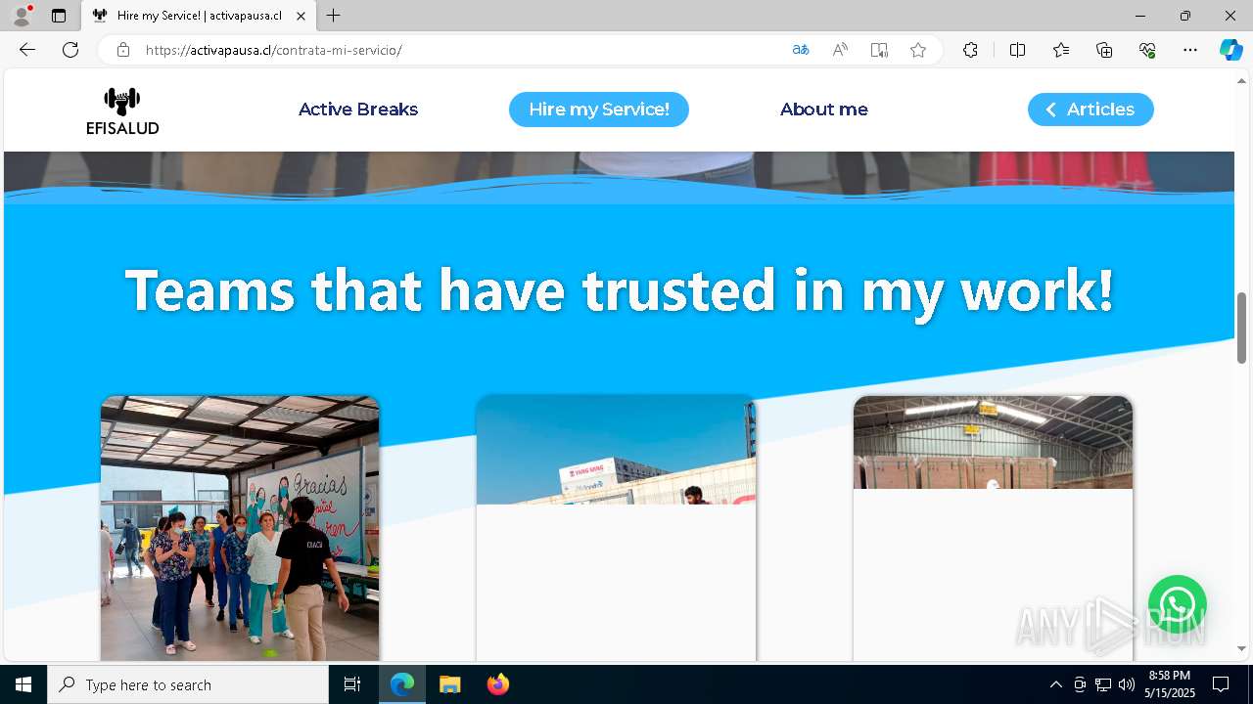This screenshot has width=1253, height=704.
Task: Open File Explorer from taskbar
Action: (450, 684)
